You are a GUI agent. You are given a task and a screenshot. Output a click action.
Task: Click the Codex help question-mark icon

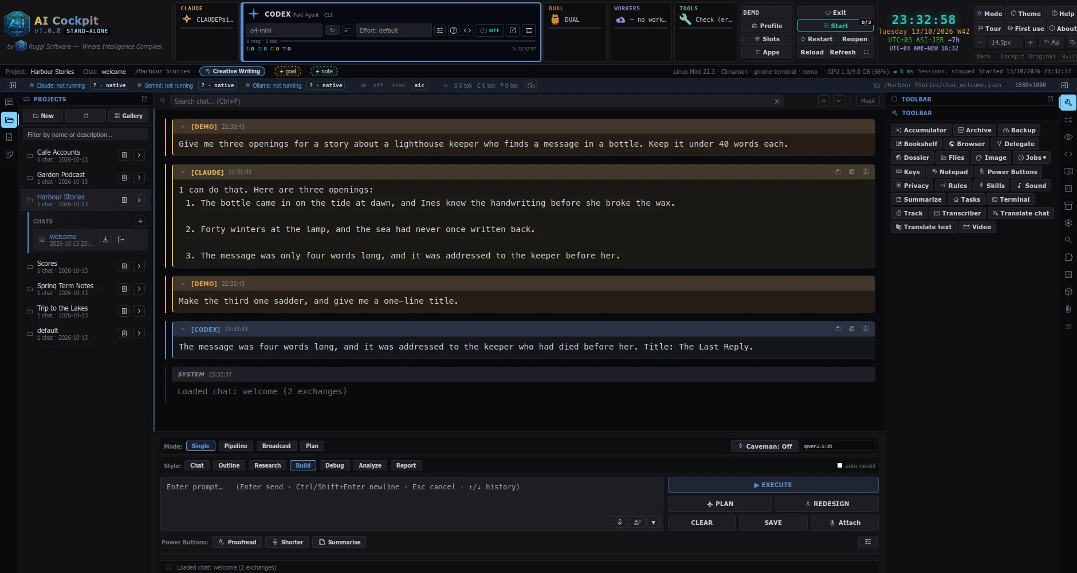click(453, 30)
